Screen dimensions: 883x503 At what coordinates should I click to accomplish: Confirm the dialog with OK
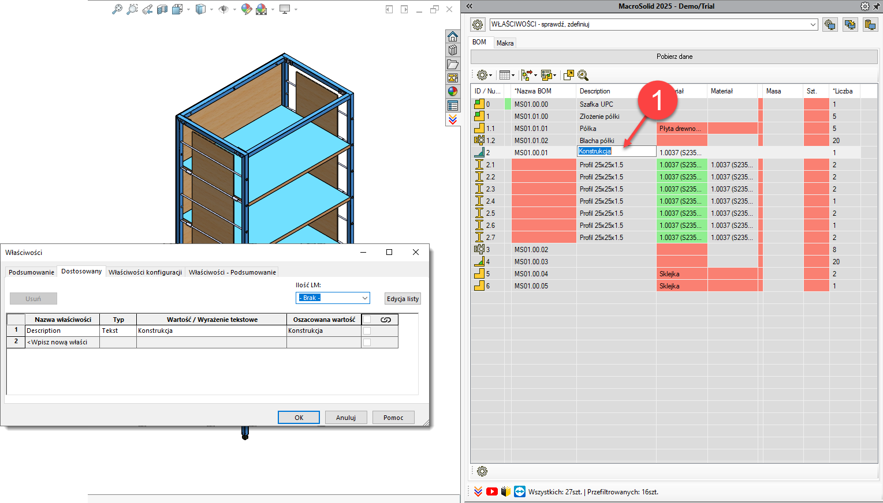point(299,418)
